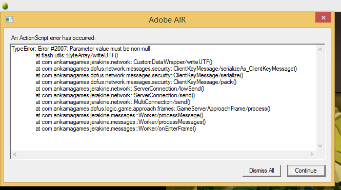
Task: Click the Continue button
Action: (x=306, y=171)
